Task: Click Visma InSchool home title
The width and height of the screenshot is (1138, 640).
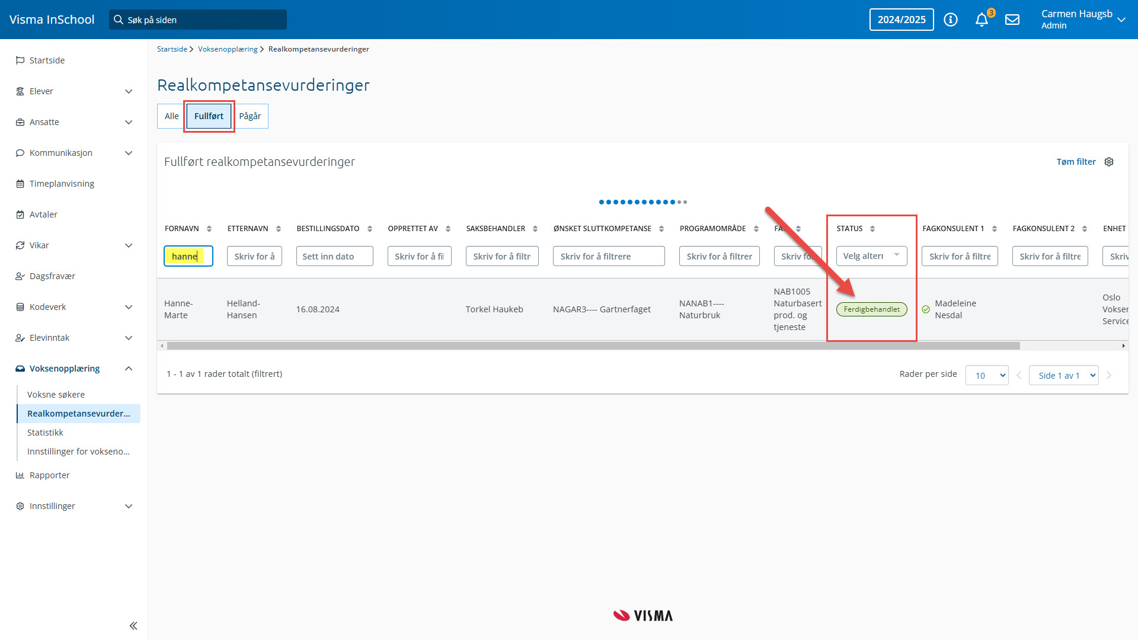Action: (52, 20)
